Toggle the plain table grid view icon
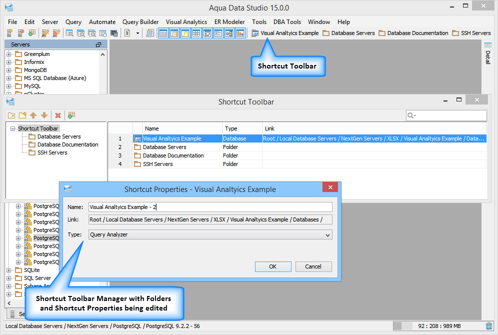The height and width of the screenshot is (335, 498). coord(196,33)
